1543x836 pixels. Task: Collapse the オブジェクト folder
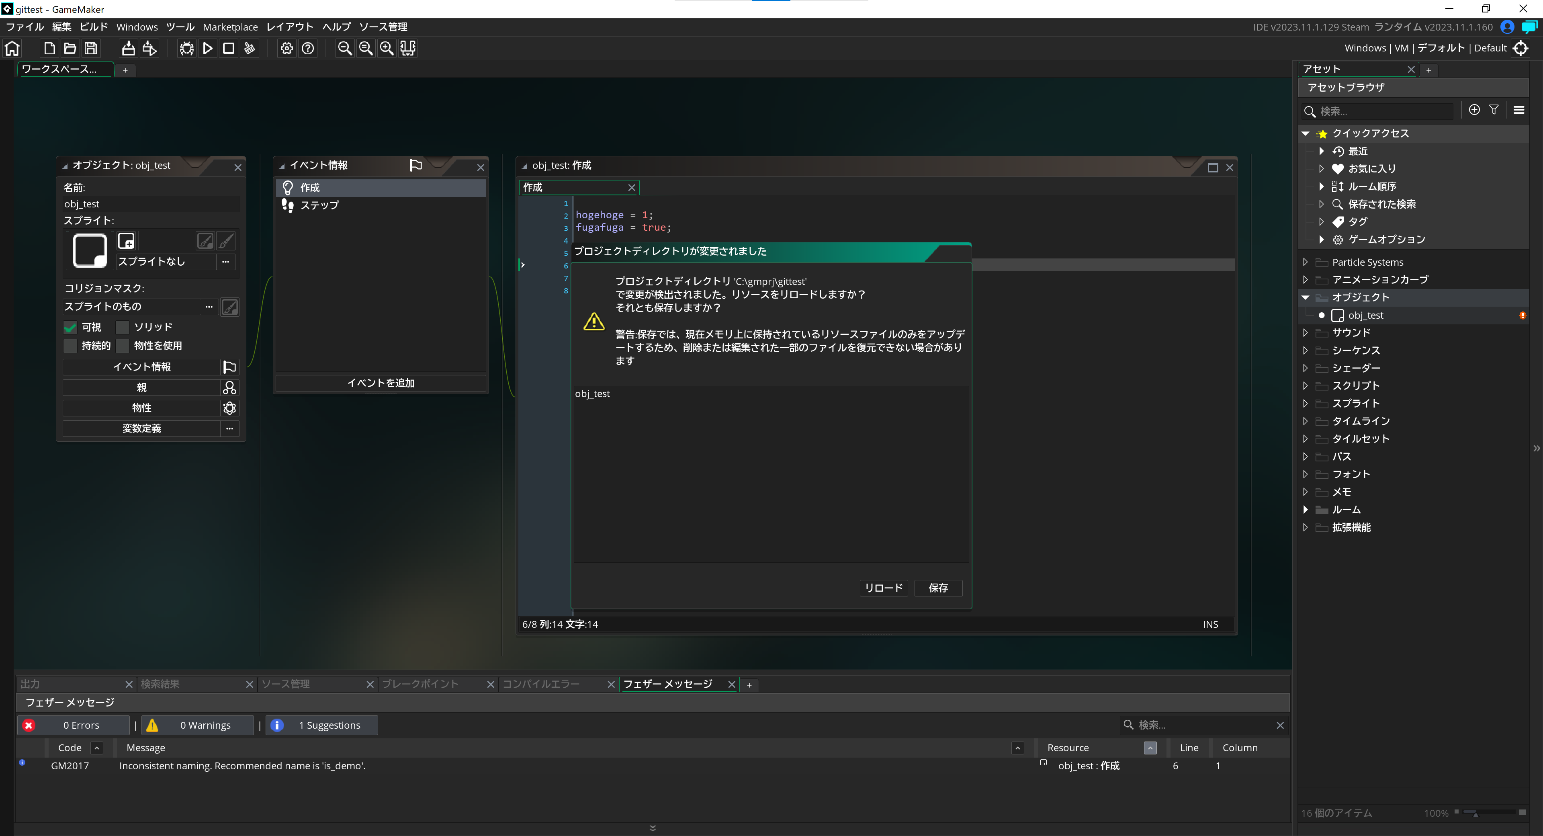coord(1305,297)
